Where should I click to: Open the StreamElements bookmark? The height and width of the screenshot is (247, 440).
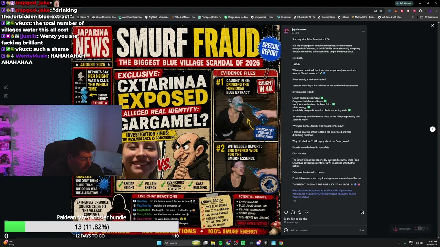tap(103, 17)
